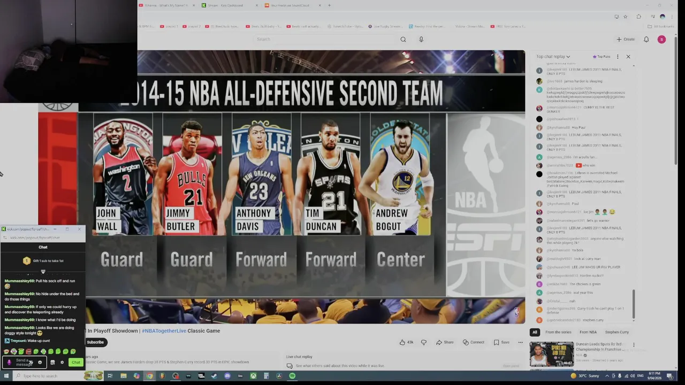Image resolution: width=685 pixels, height=385 pixels.
Task: Share this video
Action: click(445, 342)
